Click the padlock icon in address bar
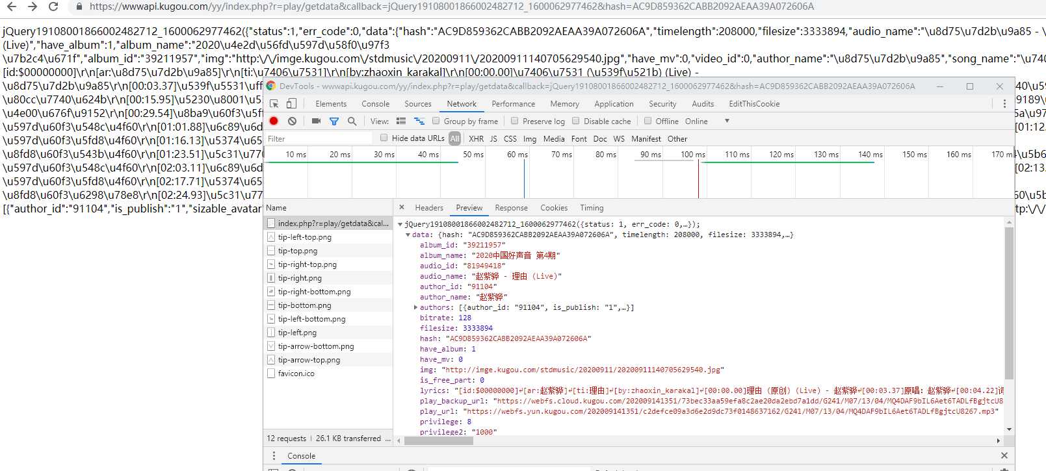 tap(79, 6)
